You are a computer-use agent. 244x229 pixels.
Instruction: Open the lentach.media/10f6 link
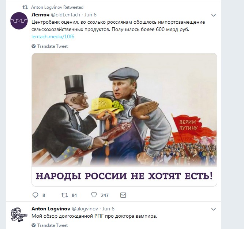53,36
